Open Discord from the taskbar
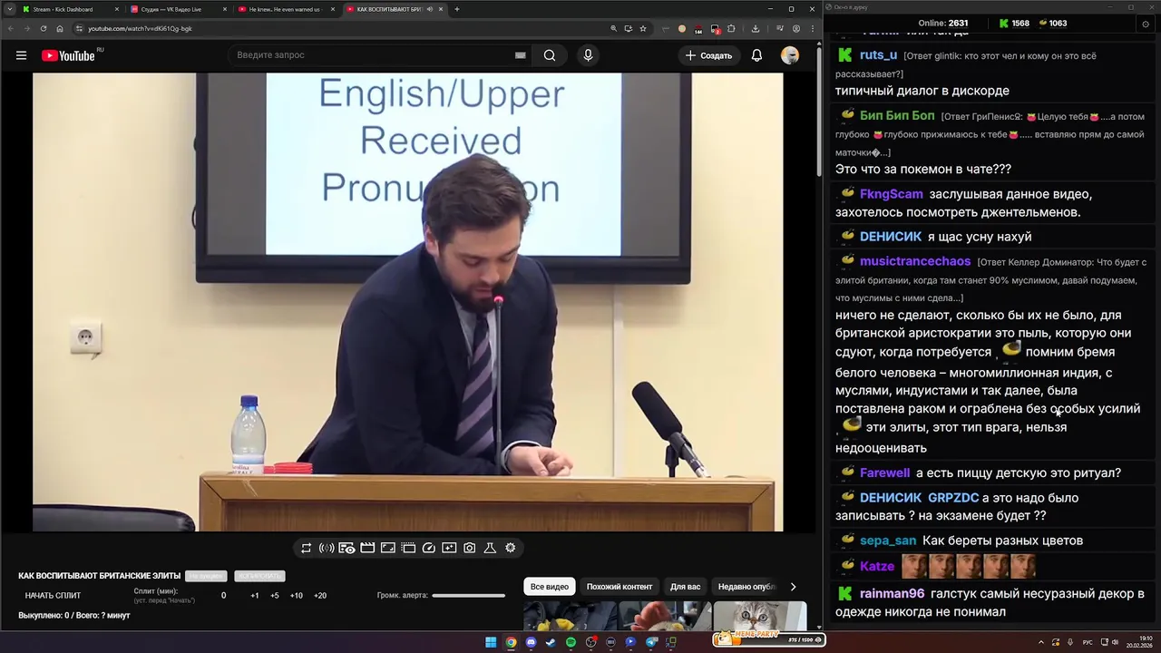Image resolution: width=1161 pixels, height=653 pixels. coord(531,642)
